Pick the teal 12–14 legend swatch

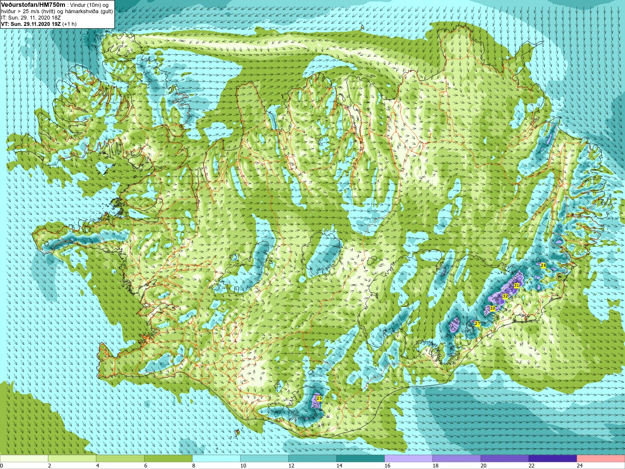point(312,459)
